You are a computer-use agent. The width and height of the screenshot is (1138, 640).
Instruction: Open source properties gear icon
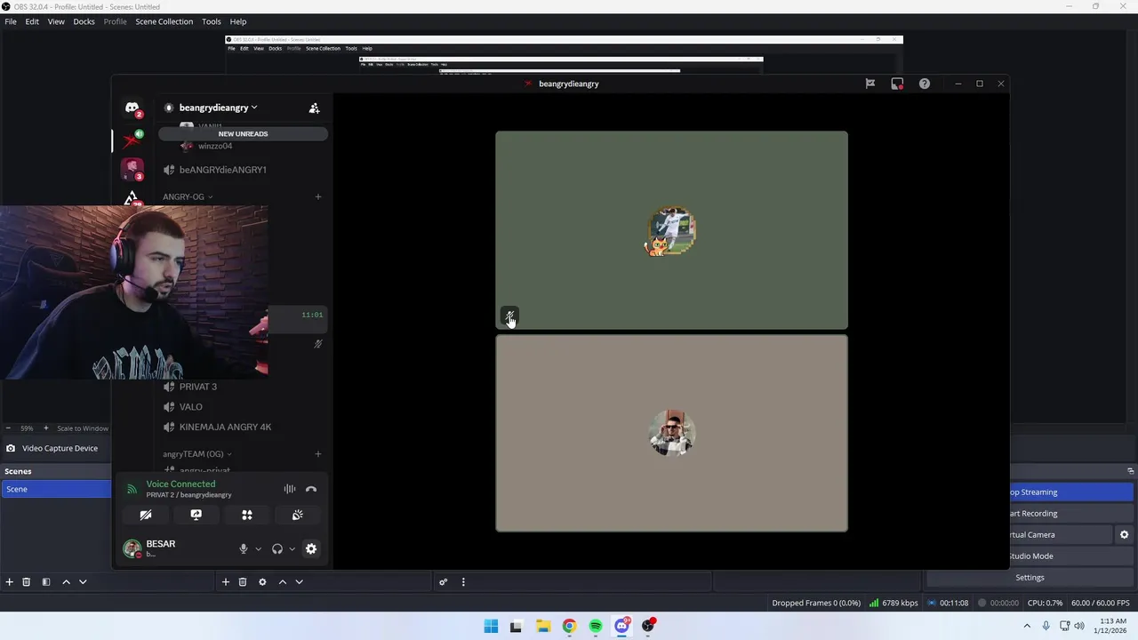pos(262,582)
